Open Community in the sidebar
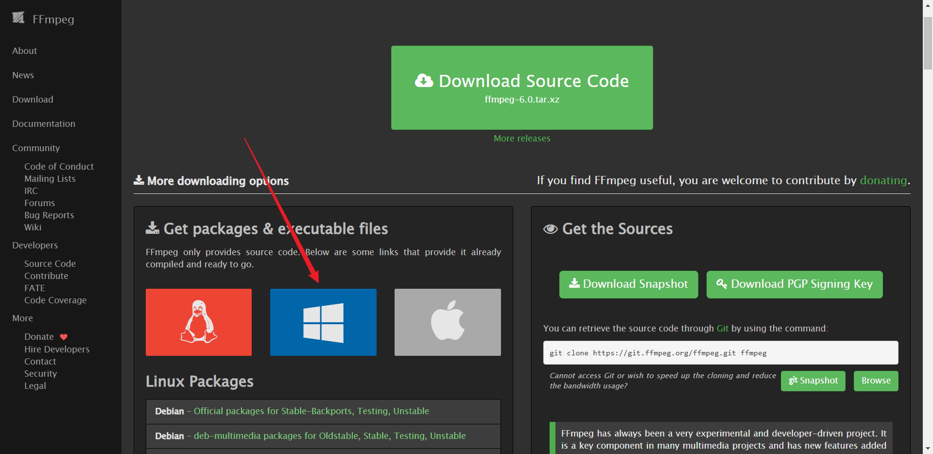 36,148
